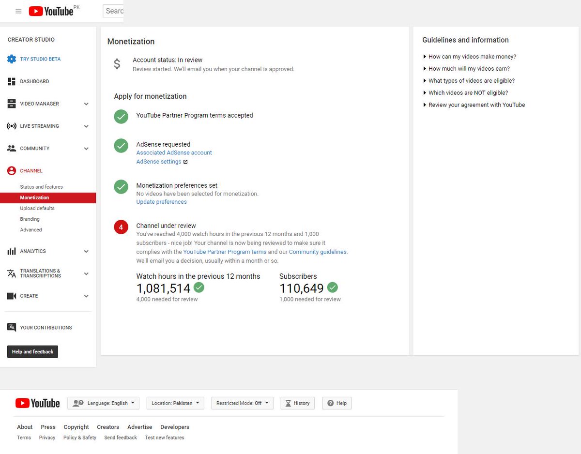Click the Creators footer link
The height and width of the screenshot is (454, 581).
tap(108, 427)
